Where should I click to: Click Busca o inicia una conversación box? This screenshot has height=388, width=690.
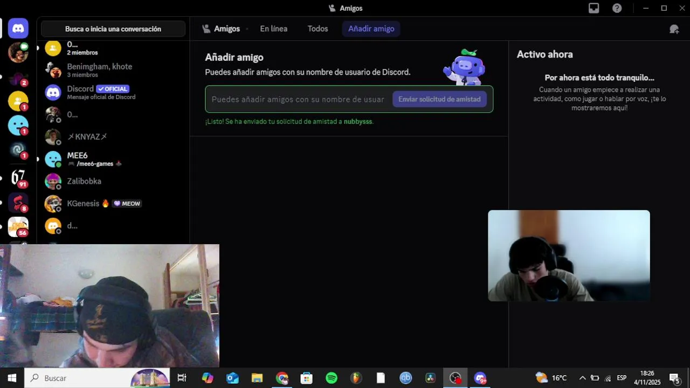pos(113,29)
